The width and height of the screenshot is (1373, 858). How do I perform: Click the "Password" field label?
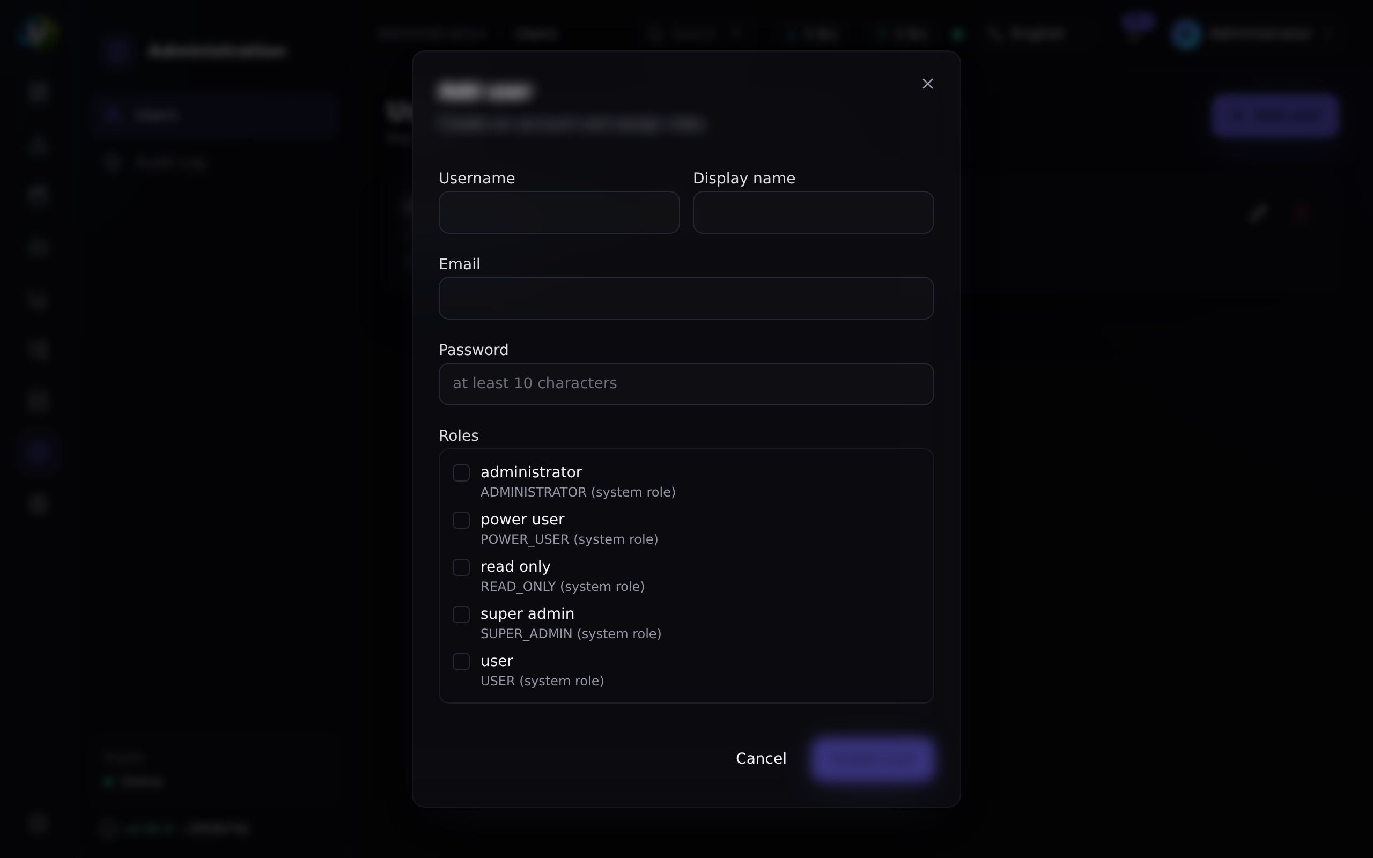tap(473, 350)
